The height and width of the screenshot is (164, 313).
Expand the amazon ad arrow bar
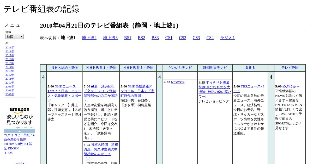point(20,131)
